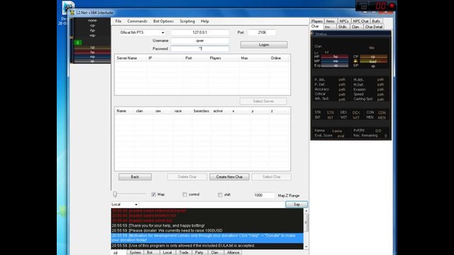Click the Logon button
The height and width of the screenshot is (255, 454).
click(x=264, y=45)
